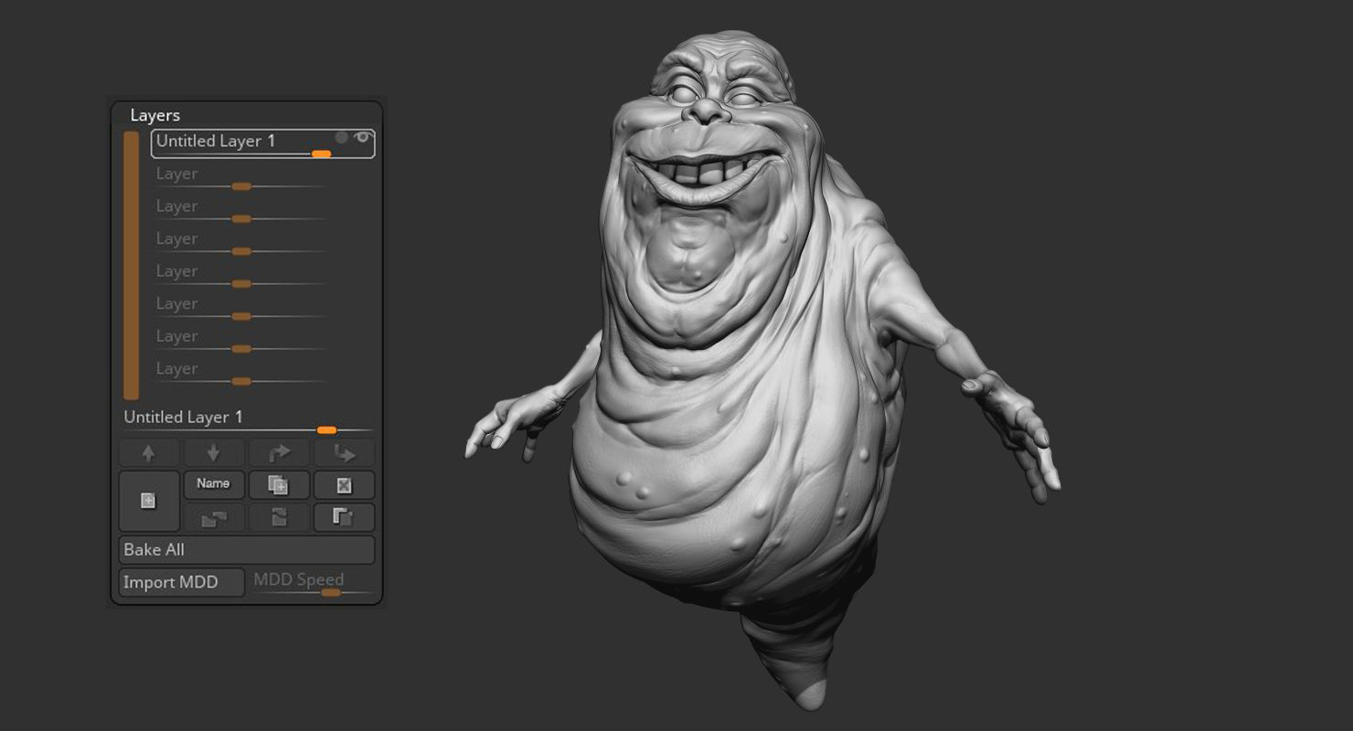Screen dimensions: 1353x731
Task: Click the Import MDD button
Action: pos(182,582)
